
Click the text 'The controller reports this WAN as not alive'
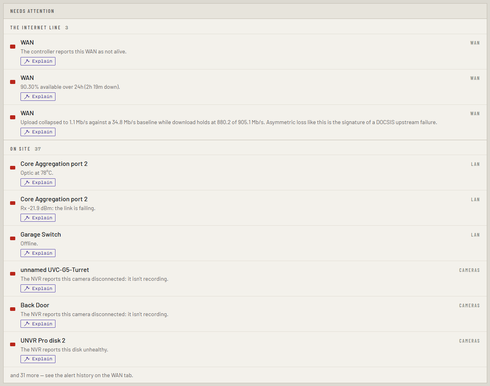pyautogui.click(x=74, y=51)
